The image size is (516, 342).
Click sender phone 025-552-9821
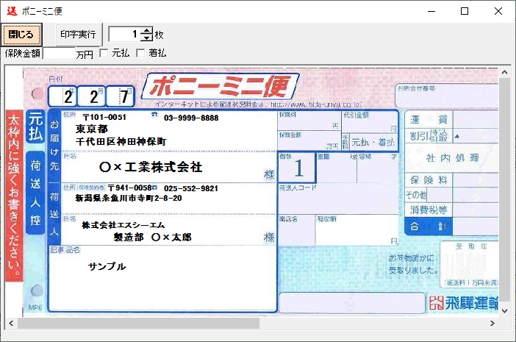coord(191,188)
